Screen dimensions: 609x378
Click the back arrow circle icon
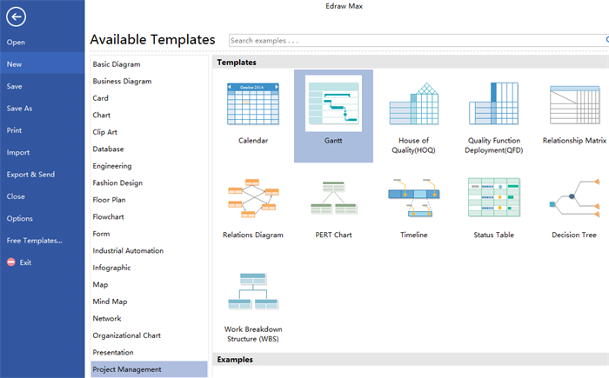[x=16, y=17]
